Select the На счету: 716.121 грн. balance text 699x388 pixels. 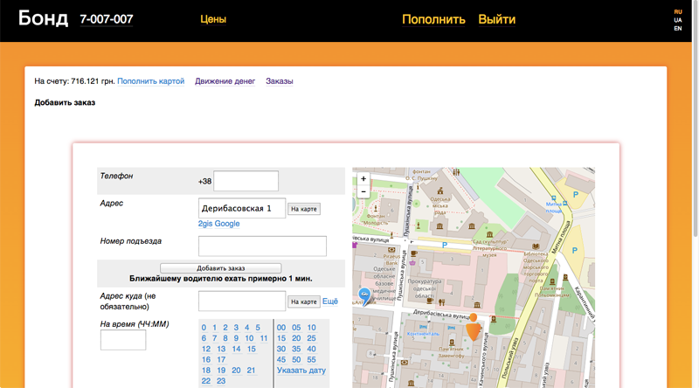[75, 81]
